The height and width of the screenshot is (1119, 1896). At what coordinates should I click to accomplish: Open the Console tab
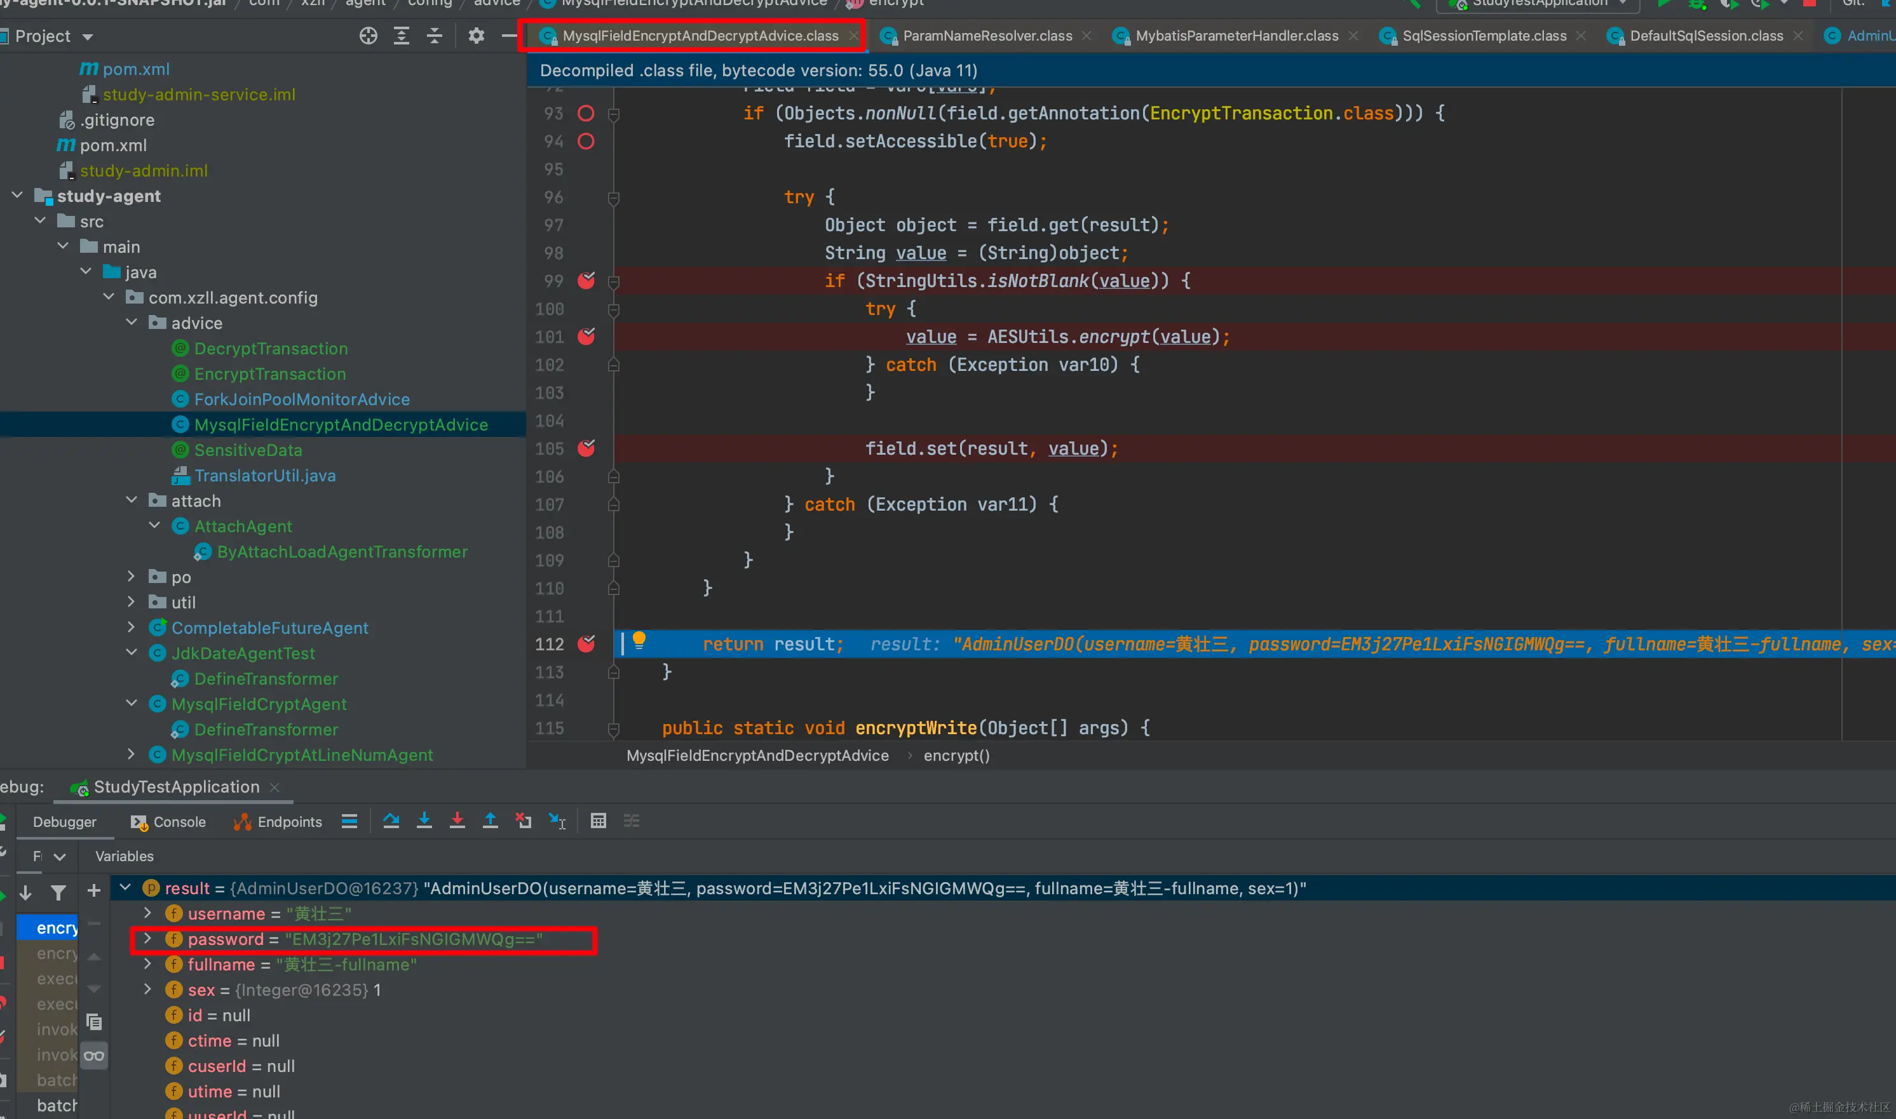pos(168,822)
